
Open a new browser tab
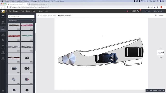point(50,4)
